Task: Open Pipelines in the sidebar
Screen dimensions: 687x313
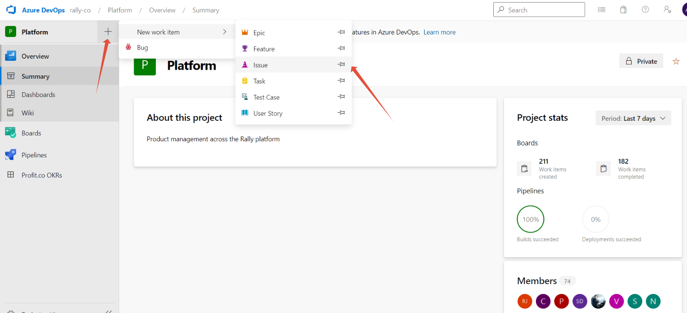Action: pyautogui.click(x=60, y=155)
